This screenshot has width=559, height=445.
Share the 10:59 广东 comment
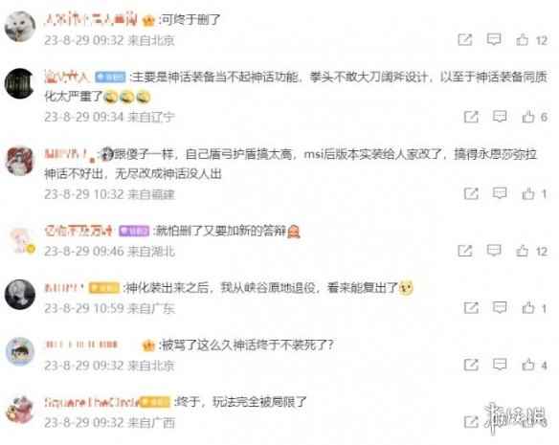coord(471,307)
